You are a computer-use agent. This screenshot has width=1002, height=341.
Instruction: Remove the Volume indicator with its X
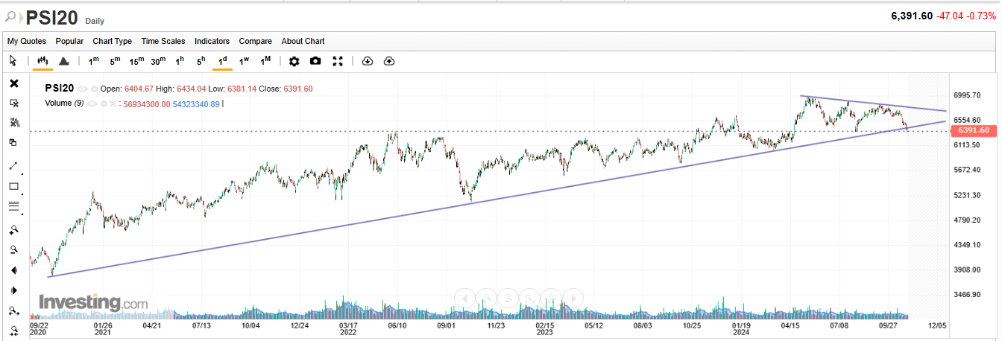click(113, 103)
